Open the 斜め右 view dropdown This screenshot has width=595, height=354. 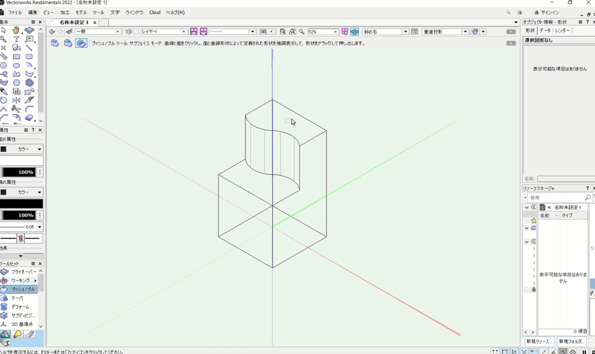pos(405,32)
